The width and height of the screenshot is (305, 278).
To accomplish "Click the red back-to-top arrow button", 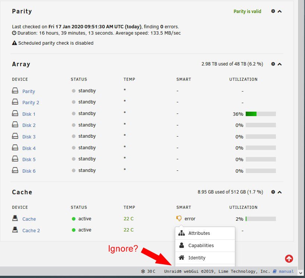I will [289, 259].
